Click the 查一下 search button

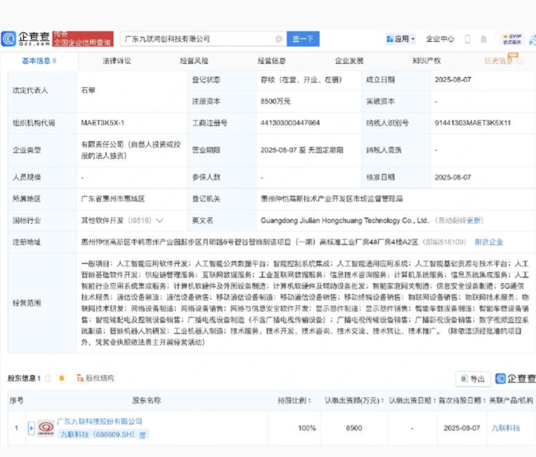click(303, 39)
